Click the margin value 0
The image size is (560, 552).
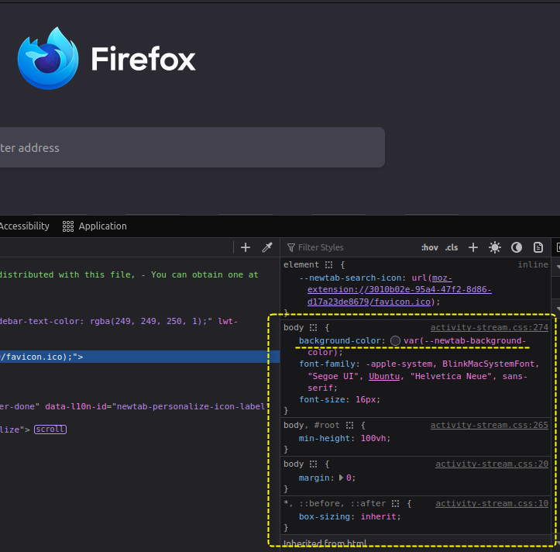click(349, 478)
